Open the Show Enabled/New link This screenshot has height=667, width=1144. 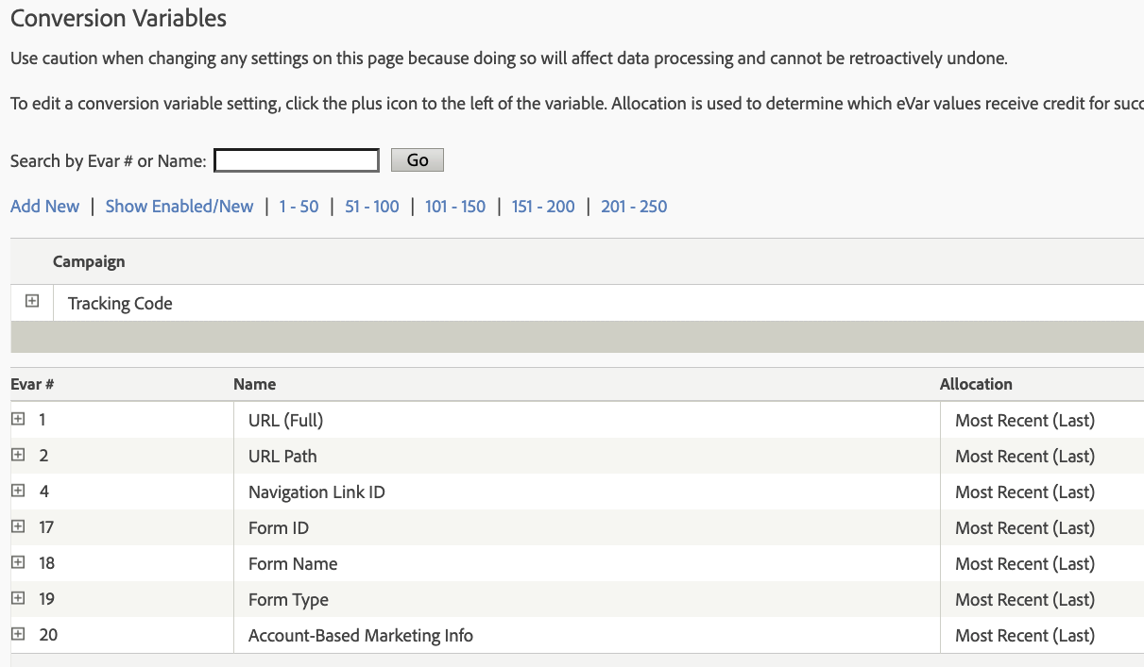pos(179,207)
